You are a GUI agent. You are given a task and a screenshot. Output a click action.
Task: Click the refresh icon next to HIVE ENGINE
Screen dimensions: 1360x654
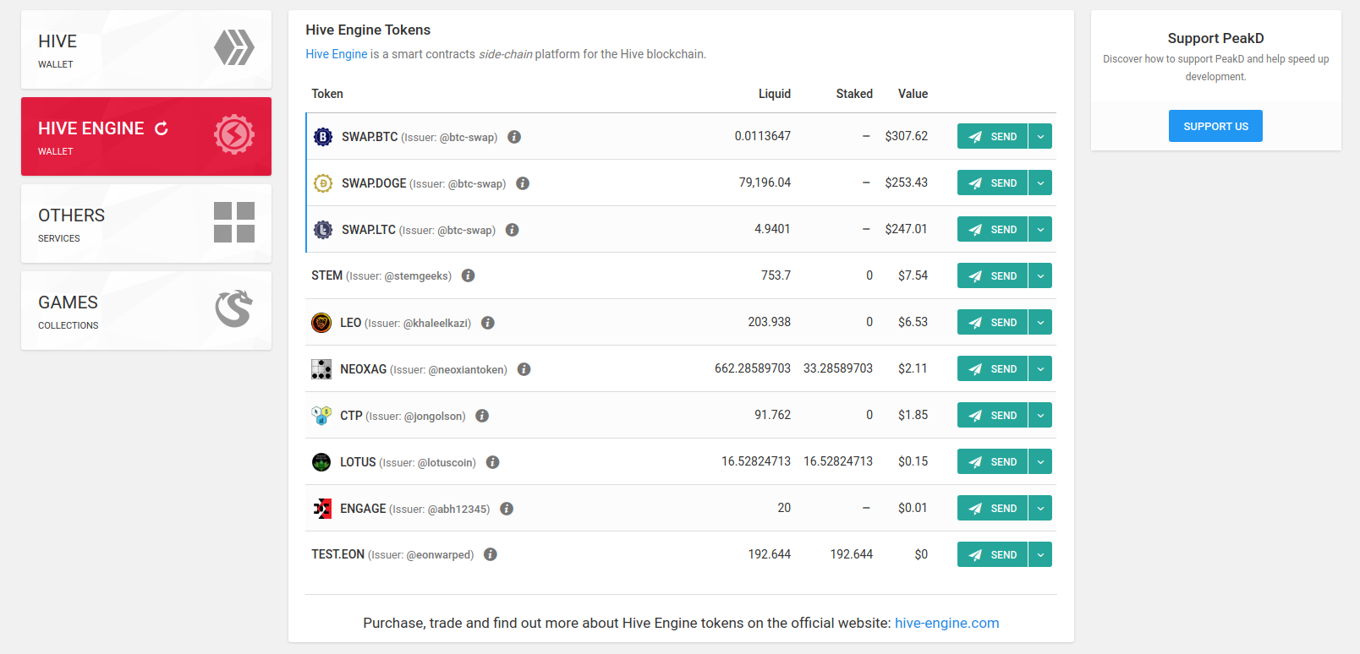[x=162, y=128]
